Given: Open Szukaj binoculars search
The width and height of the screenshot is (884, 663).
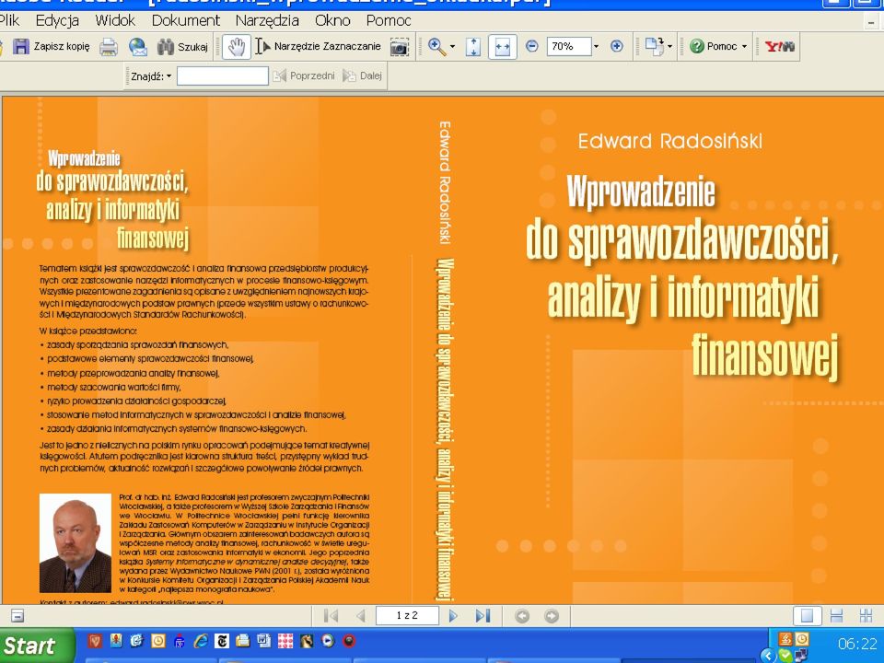Looking at the screenshot, I should (182, 47).
